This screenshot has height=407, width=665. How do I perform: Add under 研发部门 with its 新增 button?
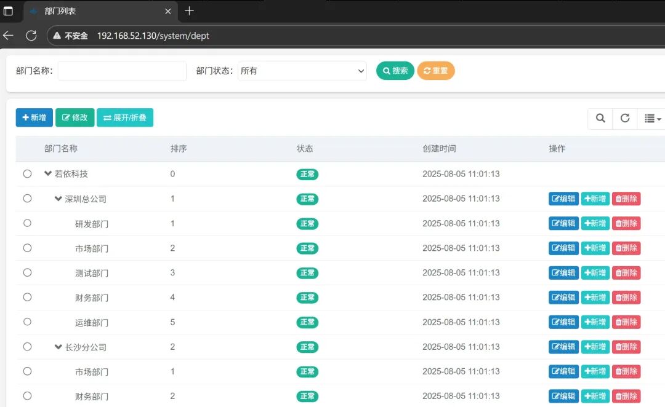click(595, 223)
